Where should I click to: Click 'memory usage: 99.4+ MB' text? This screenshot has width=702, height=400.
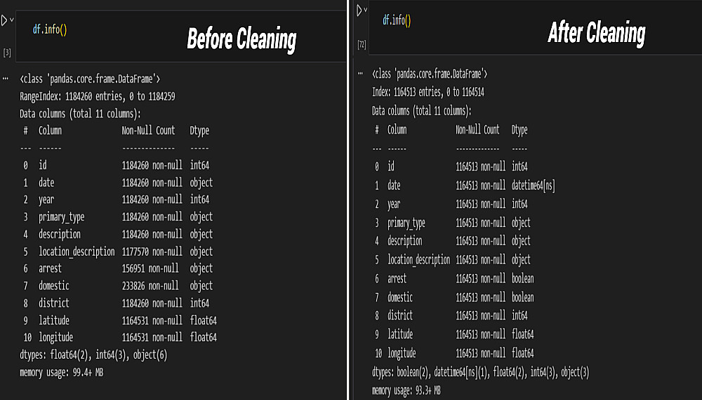(x=62, y=372)
